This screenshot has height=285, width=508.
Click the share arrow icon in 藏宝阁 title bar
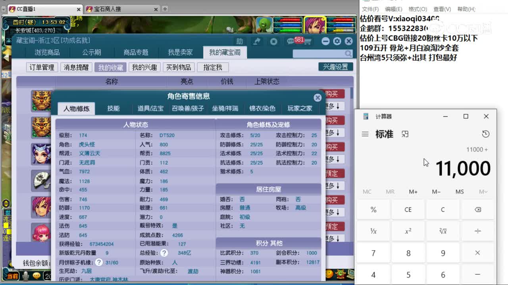[x=257, y=41]
